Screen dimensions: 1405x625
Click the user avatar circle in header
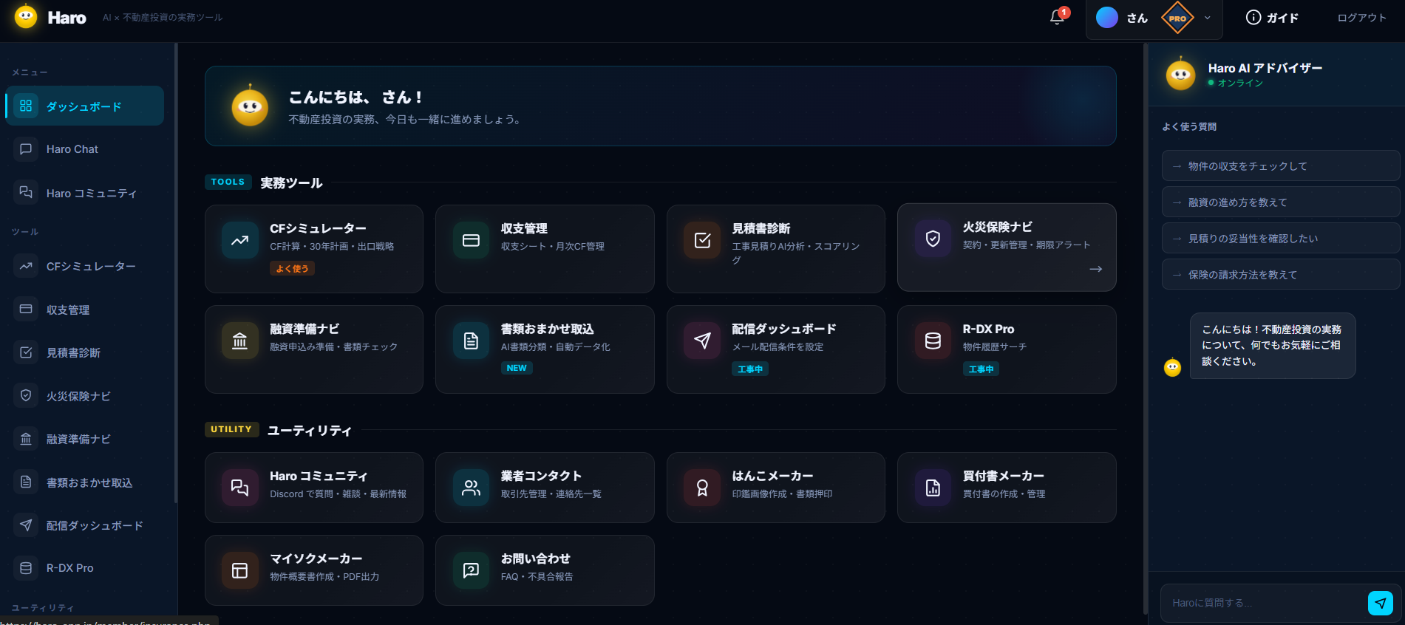click(x=1106, y=17)
